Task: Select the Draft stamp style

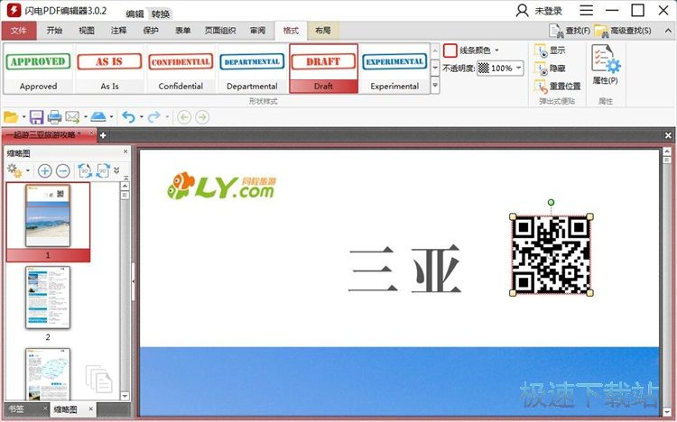Action: point(323,69)
